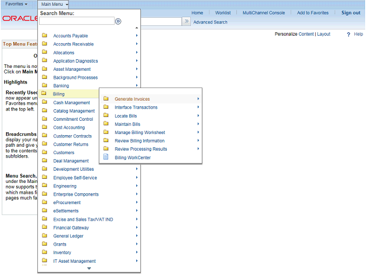Expand Locate Bills submenu arrow
Screen dimensions: 368x276
pos(198,116)
